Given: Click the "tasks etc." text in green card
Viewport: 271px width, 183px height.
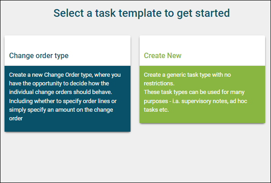Looking at the screenshot, I should pos(156,110).
